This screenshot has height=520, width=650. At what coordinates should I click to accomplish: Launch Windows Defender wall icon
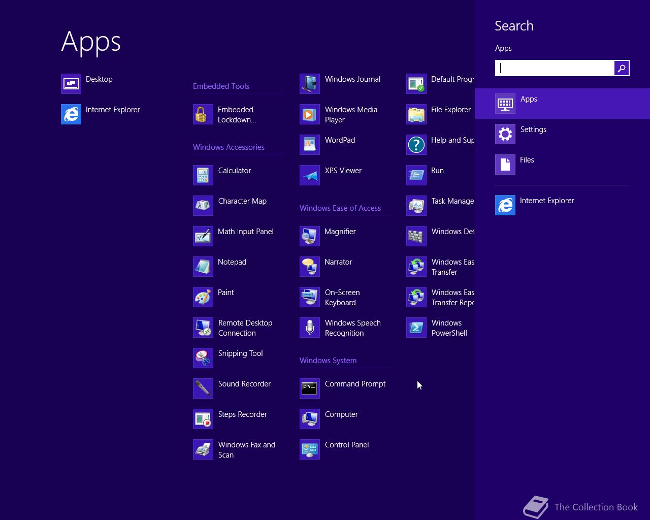click(416, 236)
